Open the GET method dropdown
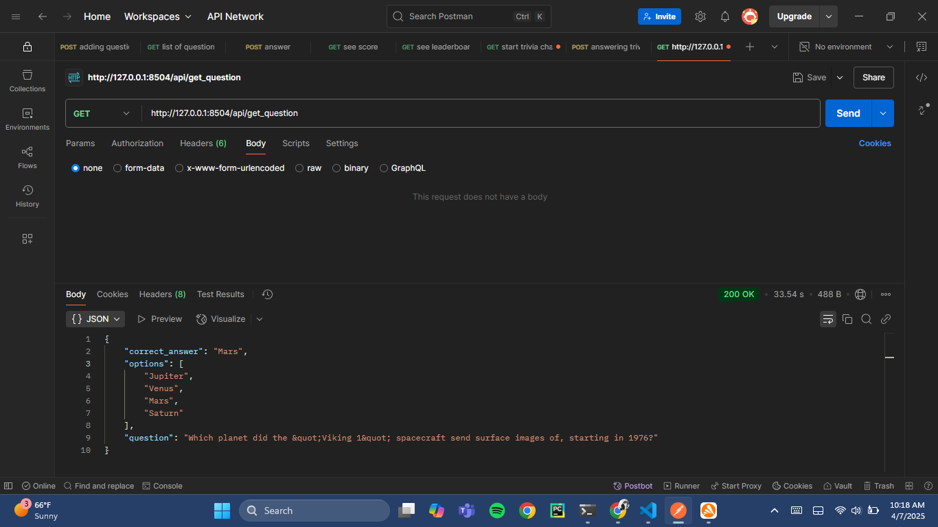This screenshot has width=938, height=527. 102,113
